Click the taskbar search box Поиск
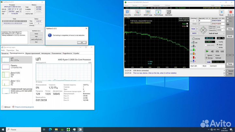The width and height of the screenshot is (235, 132). pyautogui.click(x=23, y=129)
